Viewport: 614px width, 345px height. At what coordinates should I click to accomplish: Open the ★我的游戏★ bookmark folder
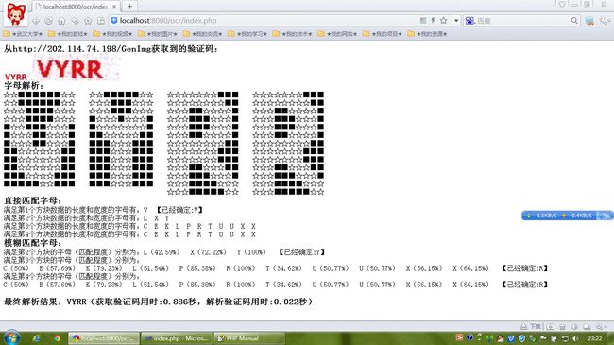pos(68,34)
